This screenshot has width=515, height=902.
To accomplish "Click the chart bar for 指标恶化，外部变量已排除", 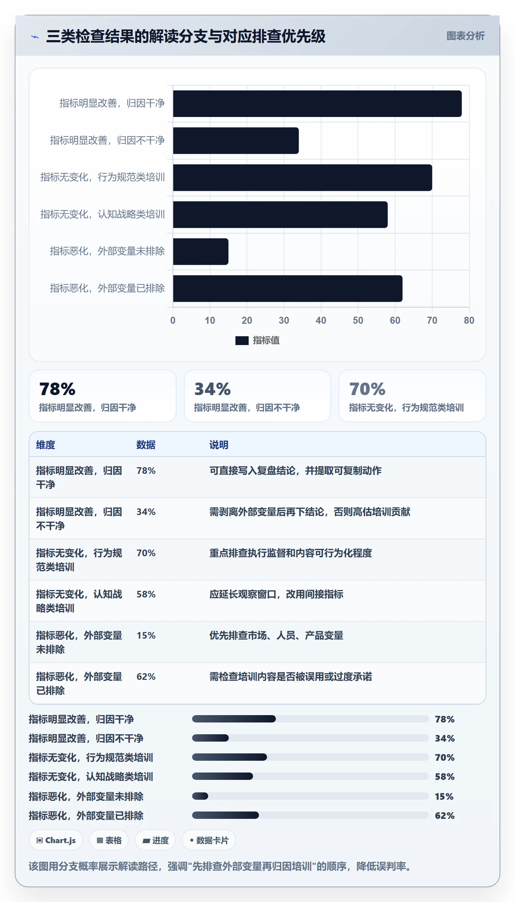I will [288, 288].
